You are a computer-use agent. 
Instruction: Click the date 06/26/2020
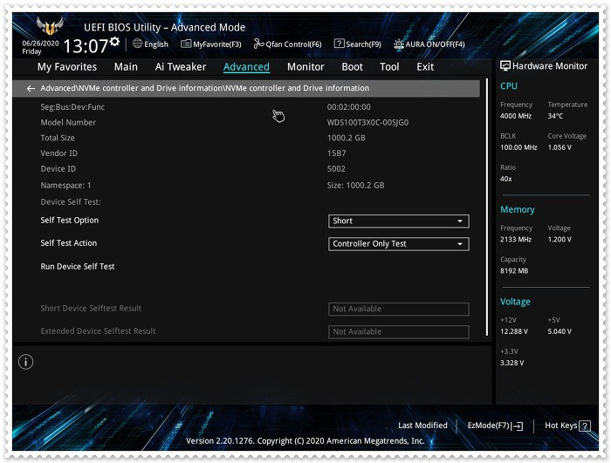tap(40, 44)
